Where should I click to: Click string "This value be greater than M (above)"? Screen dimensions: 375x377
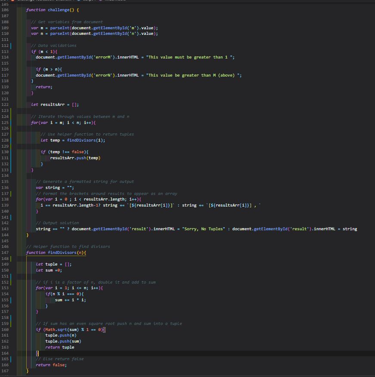[x=193, y=75]
